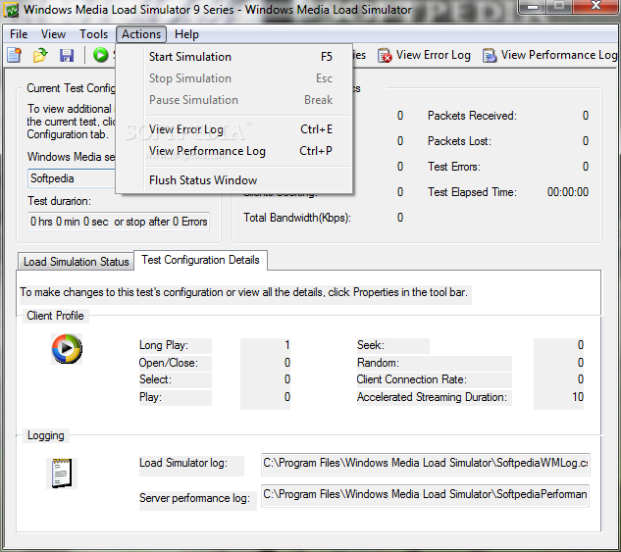Click the Client Connection Rate label
Screen dimensions: 621x552
(412, 379)
